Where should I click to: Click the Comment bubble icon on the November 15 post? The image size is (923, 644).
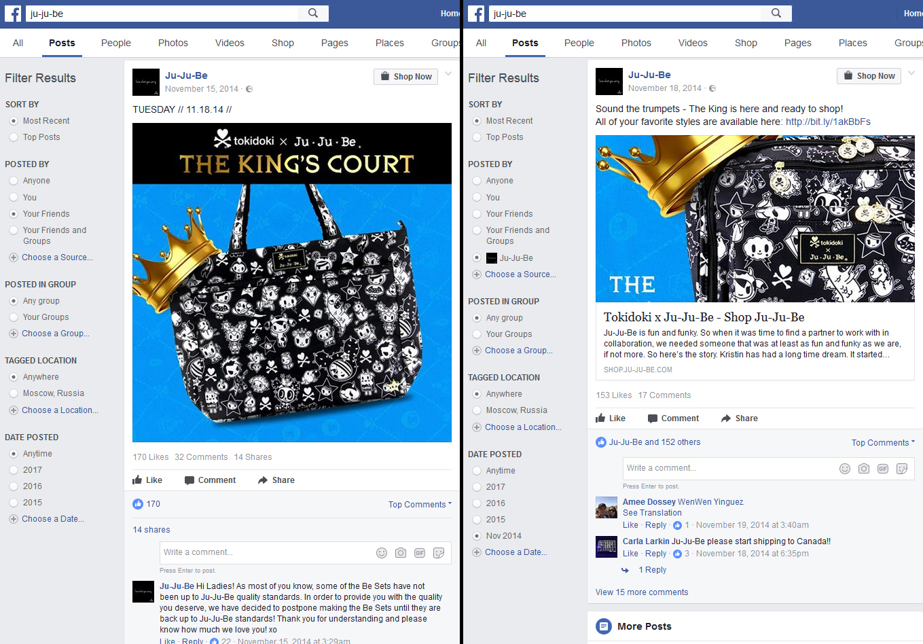pos(189,480)
